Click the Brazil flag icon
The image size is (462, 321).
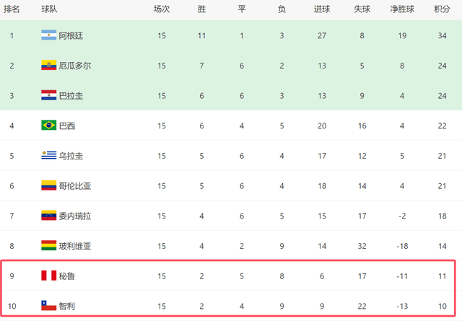tap(48, 126)
